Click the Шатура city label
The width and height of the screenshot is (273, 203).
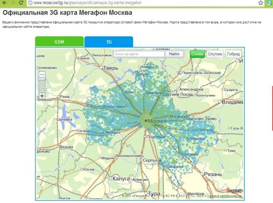[206, 130]
